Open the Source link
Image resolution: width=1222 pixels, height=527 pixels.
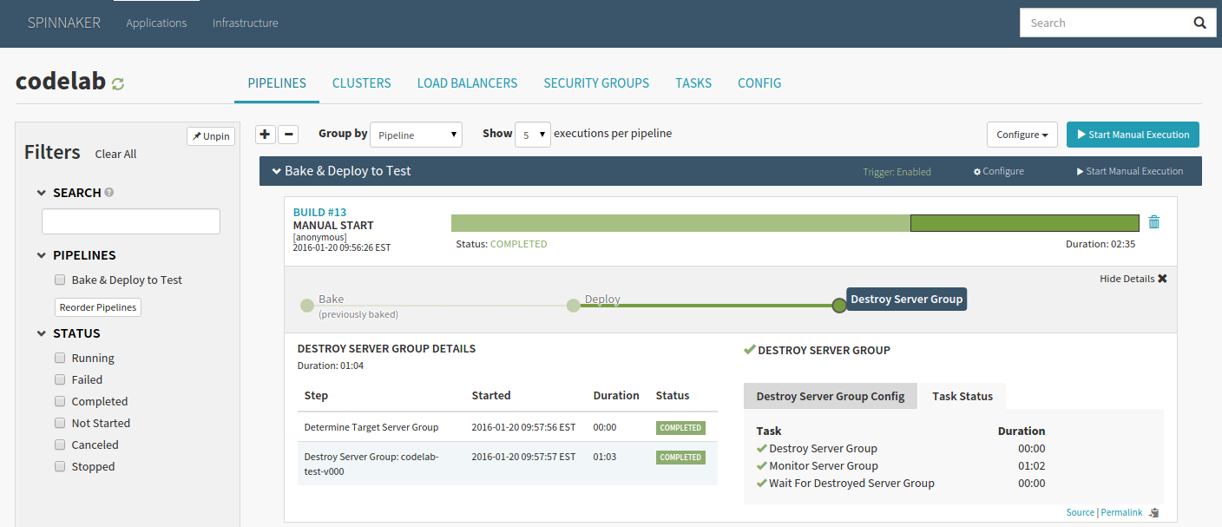[x=1081, y=512]
